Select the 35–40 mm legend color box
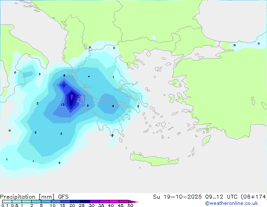Image resolution: width=267 pixels, height=207 pixels. coord(104,202)
